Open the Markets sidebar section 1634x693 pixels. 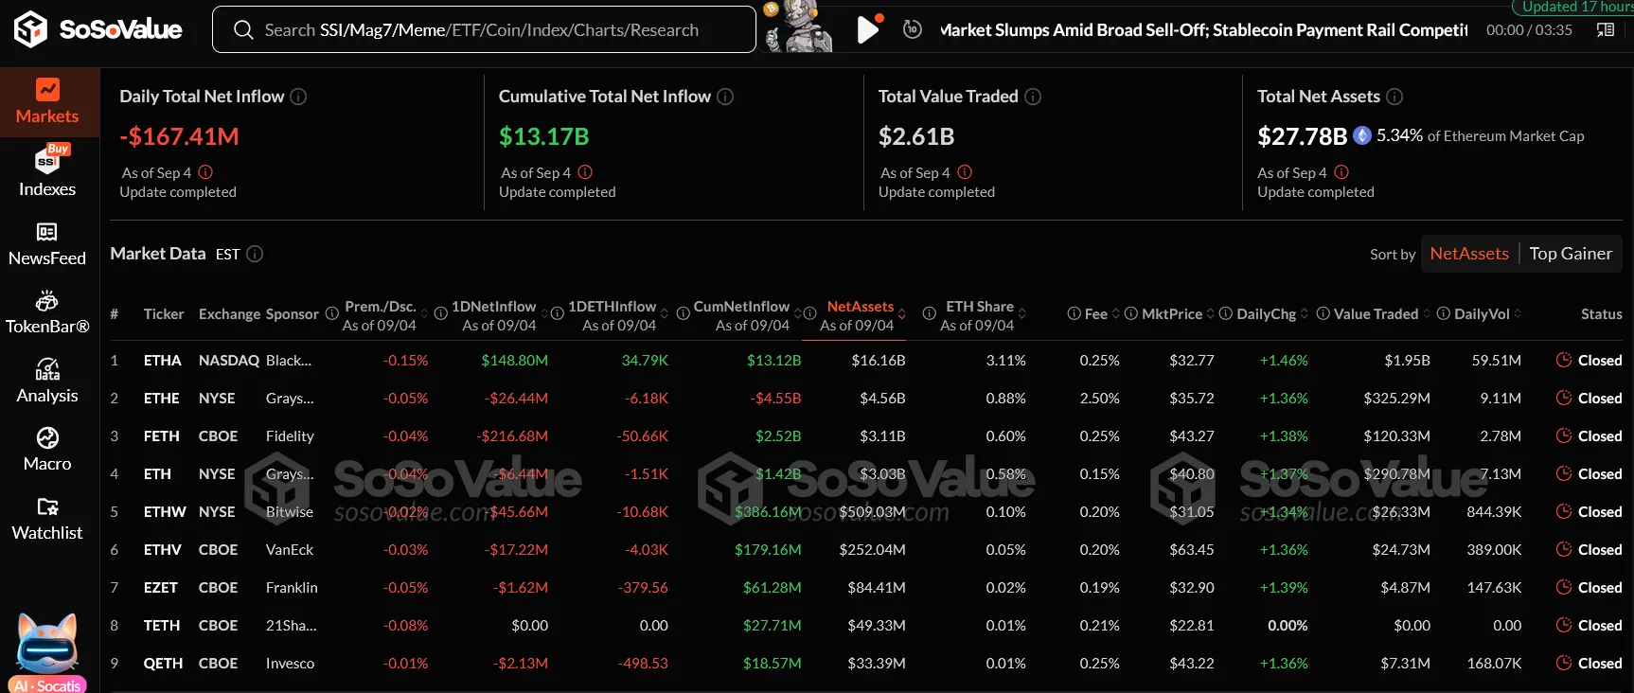[x=47, y=102]
